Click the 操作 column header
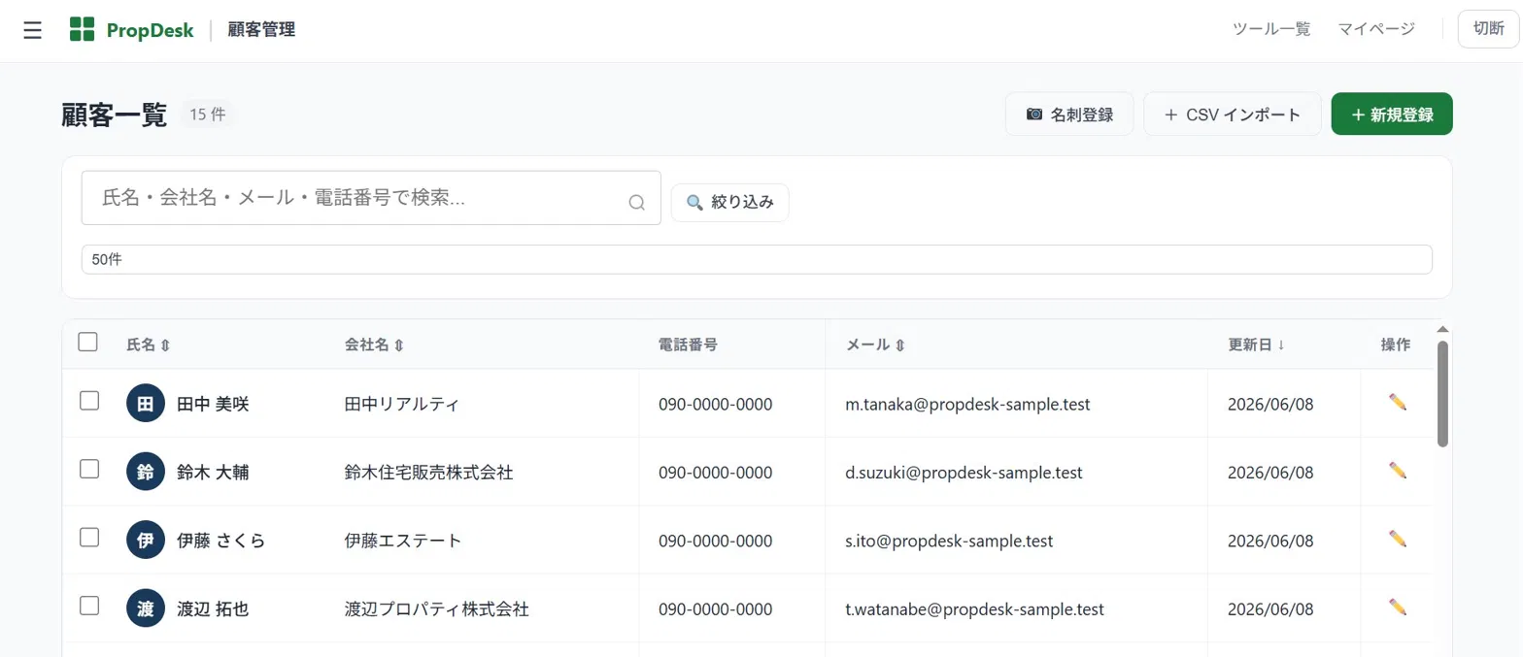This screenshot has width=1523, height=657. (x=1396, y=345)
